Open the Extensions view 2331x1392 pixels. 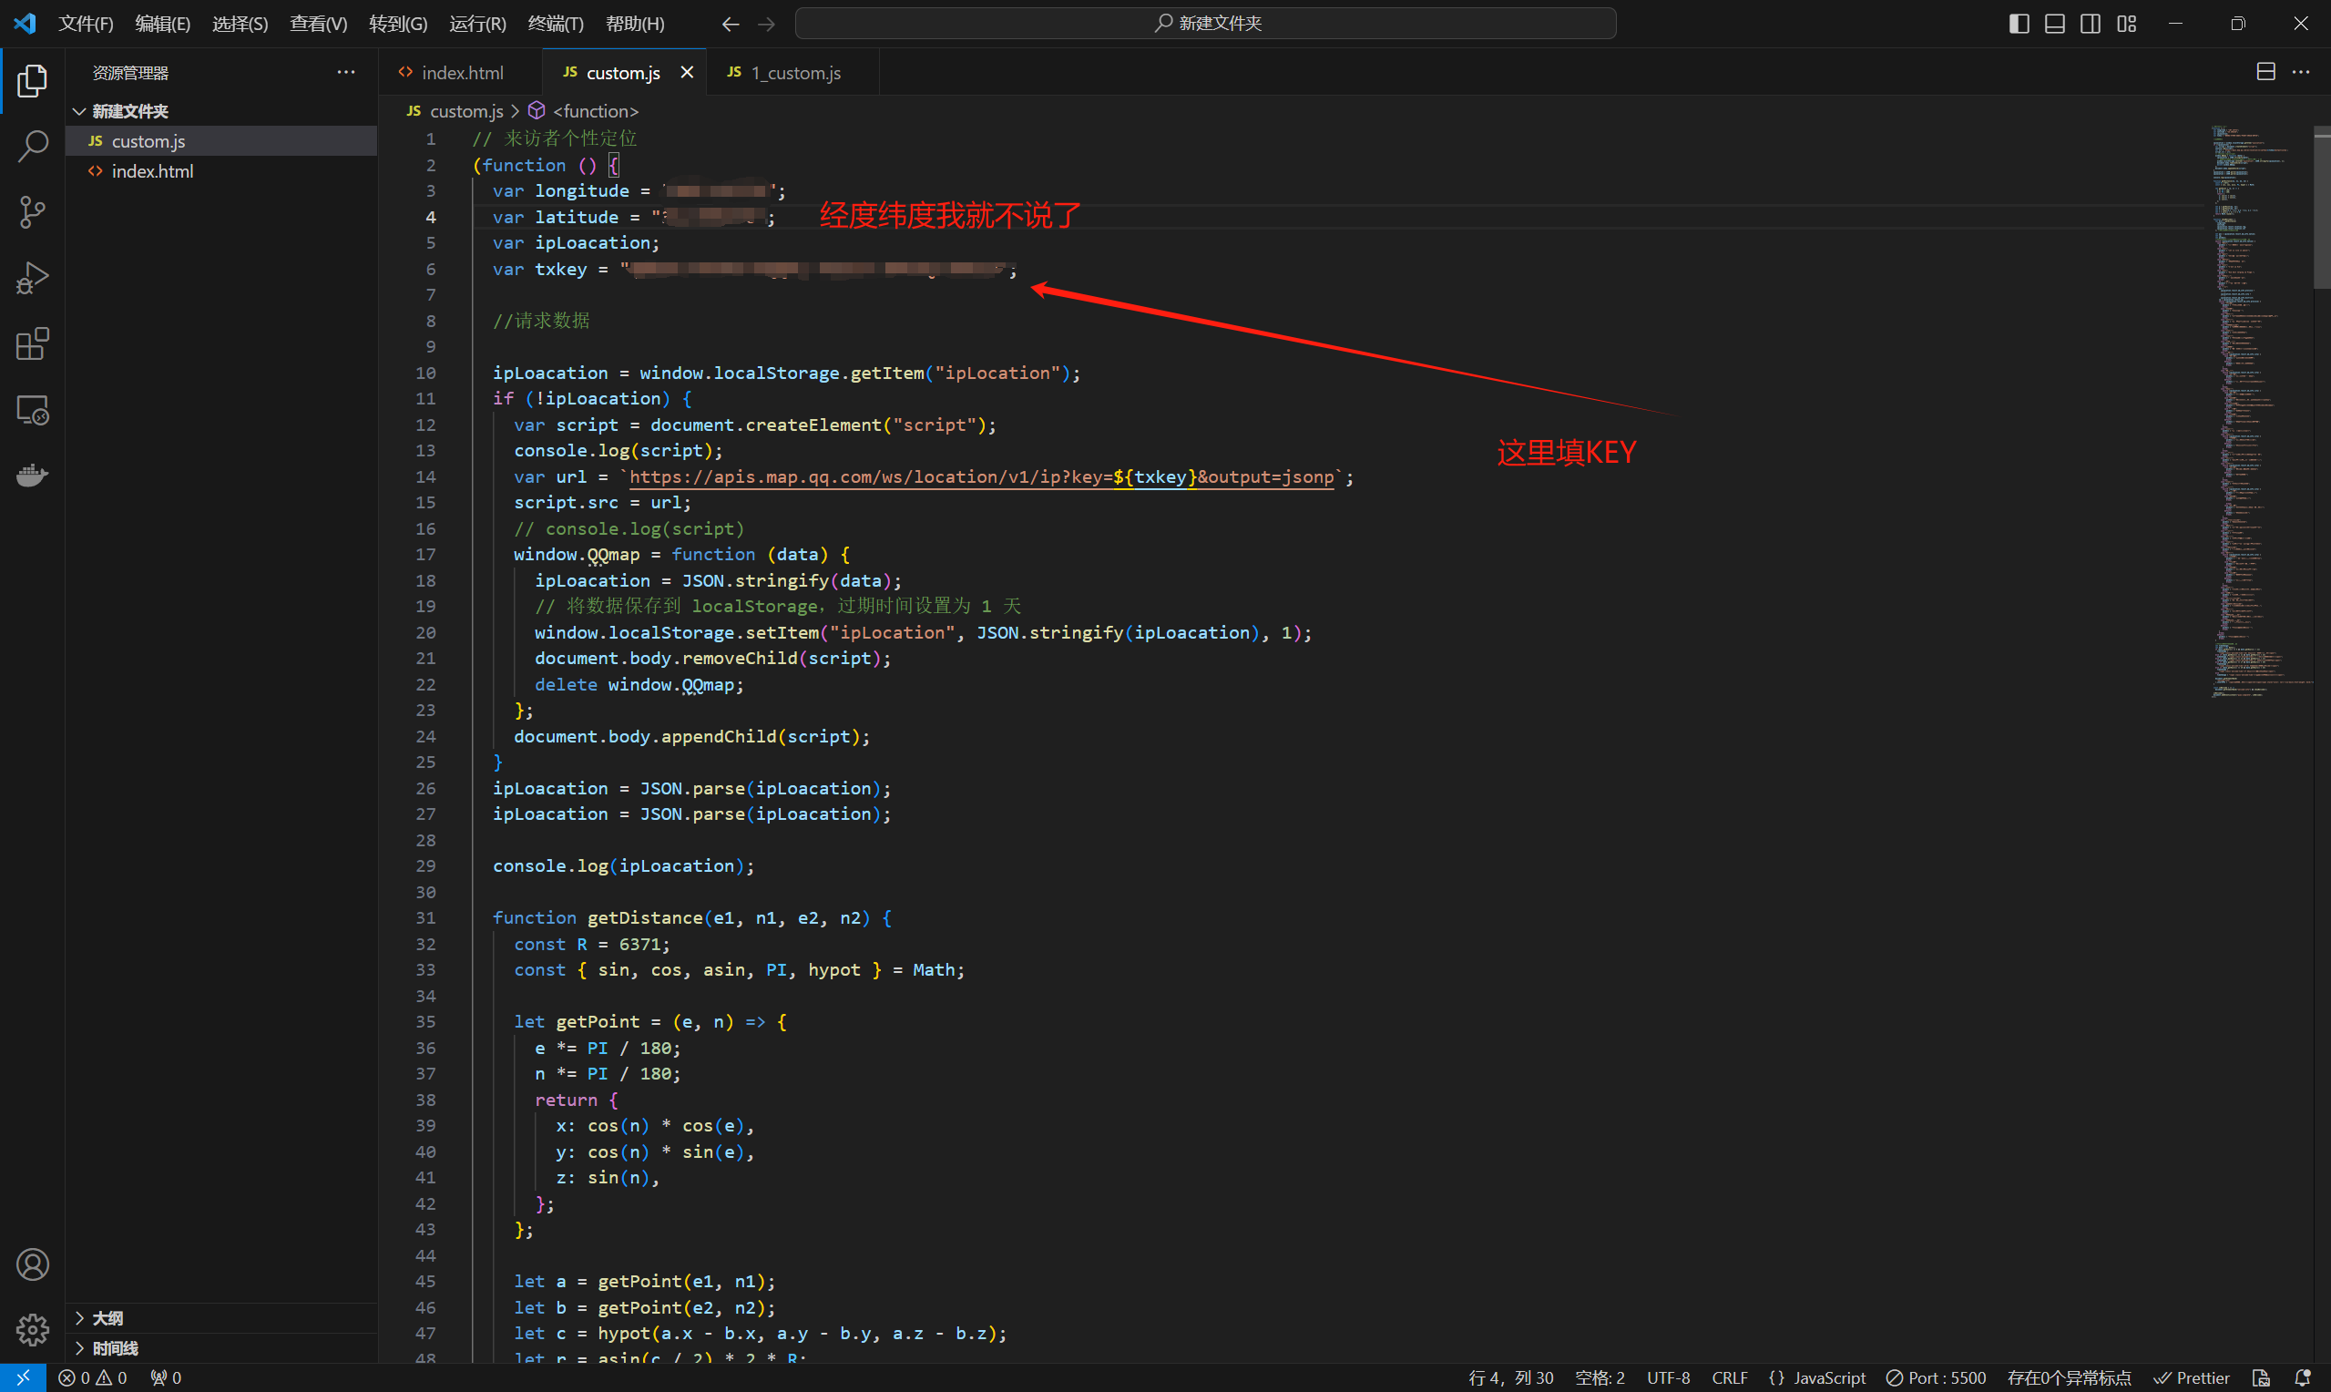click(x=33, y=344)
